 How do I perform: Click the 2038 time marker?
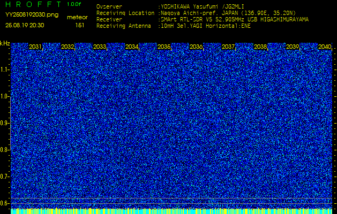260,47
